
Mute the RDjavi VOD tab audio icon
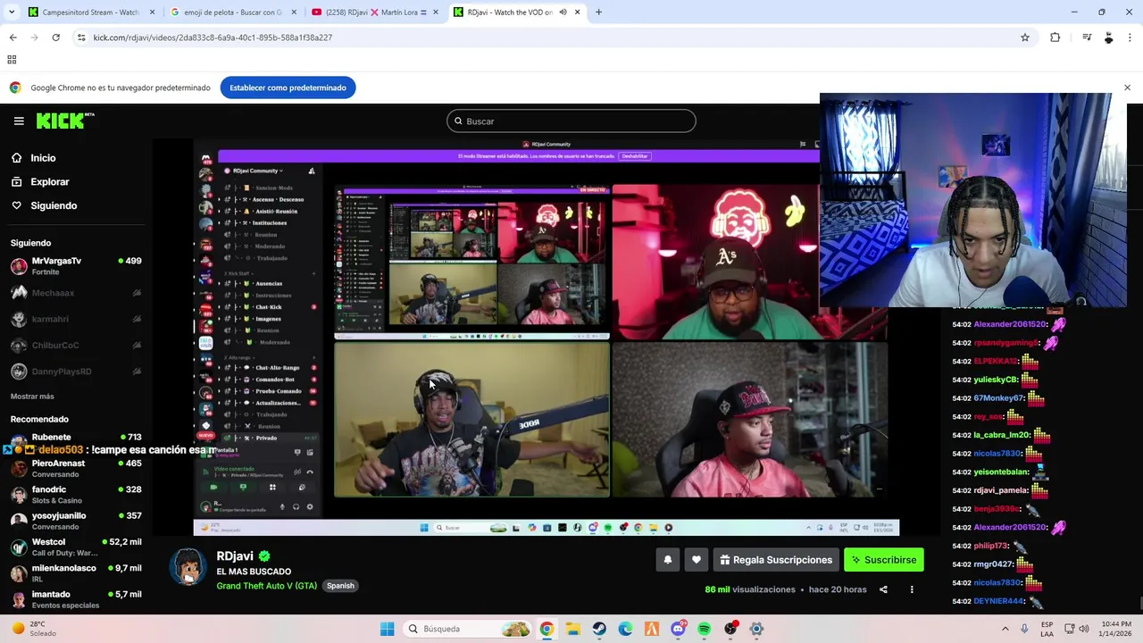pyautogui.click(x=563, y=13)
